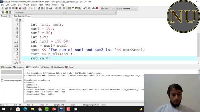Viewport: 200px width, 112px height.
Task: Close the bottom panel via Close tab
Action: (x=69, y=67)
